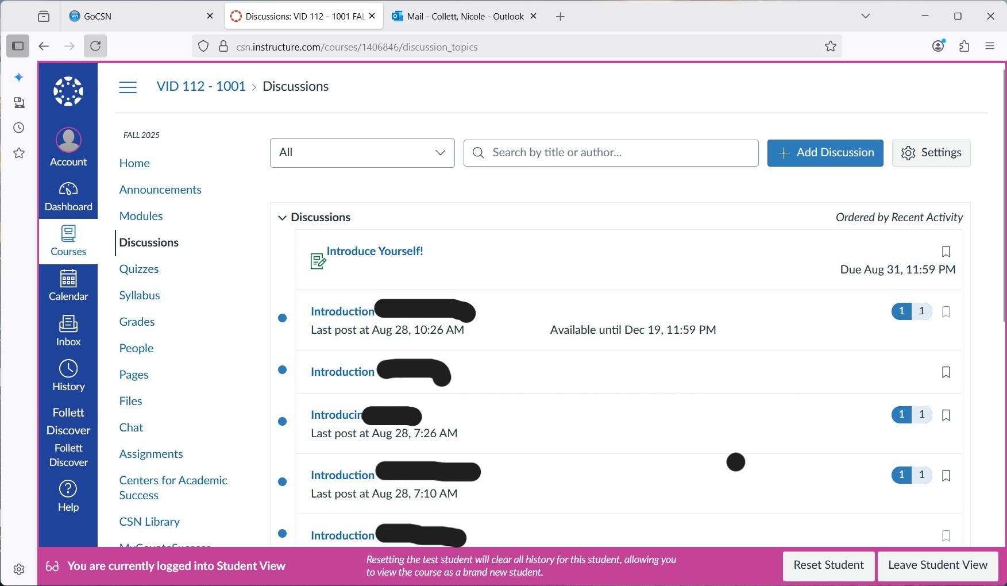The width and height of the screenshot is (1007, 586).
Task: Click the browser address bar
Action: coord(517,47)
